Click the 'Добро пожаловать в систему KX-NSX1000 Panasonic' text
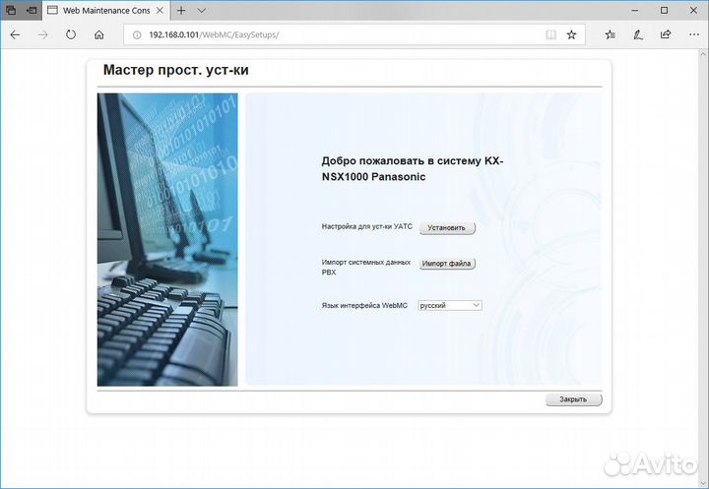This screenshot has width=709, height=489. click(413, 168)
